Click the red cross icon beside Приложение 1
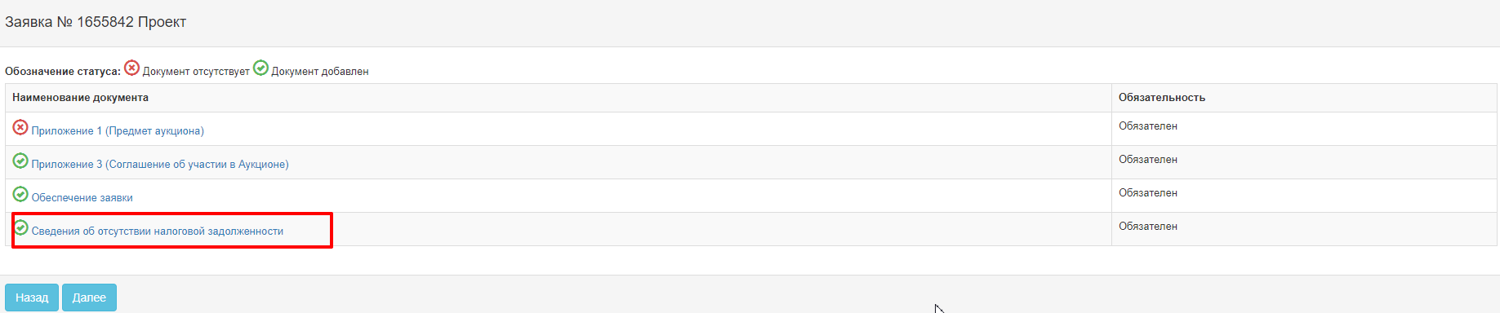Image resolution: width=1500 pixels, height=313 pixels. 20,127
